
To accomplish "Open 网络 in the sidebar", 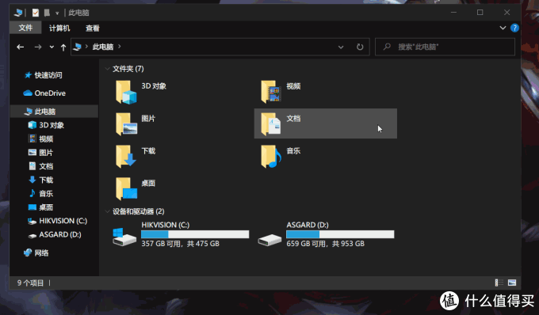I will pos(36,253).
